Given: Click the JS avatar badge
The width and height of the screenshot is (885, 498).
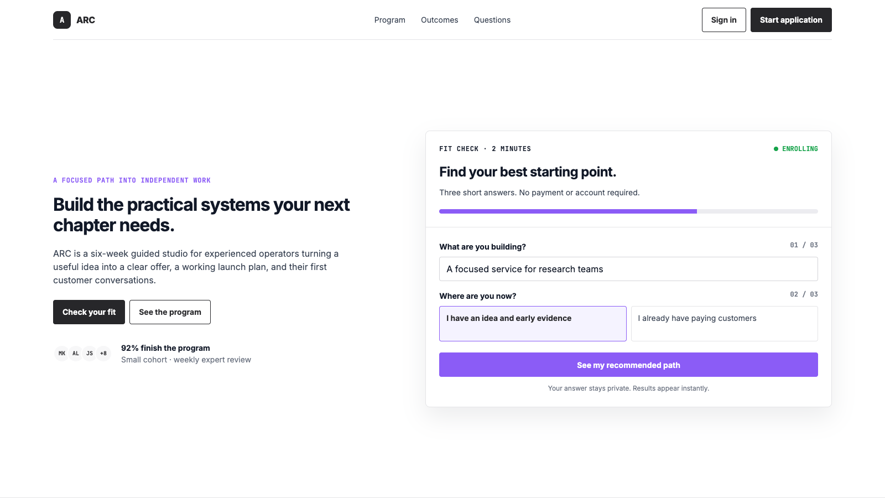Looking at the screenshot, I should click(90, 353).
